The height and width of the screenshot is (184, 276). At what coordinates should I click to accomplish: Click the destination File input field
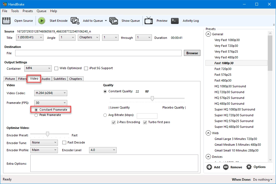click(x=98, y=53)
